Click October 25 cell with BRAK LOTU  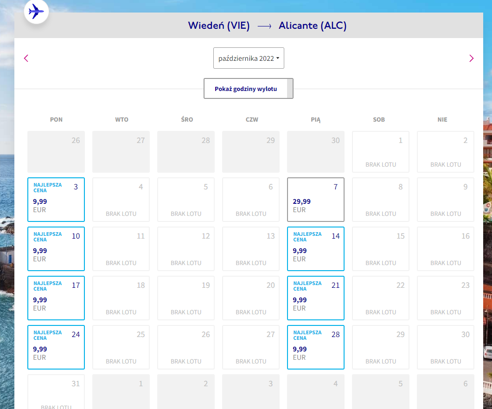pos(121,347)
